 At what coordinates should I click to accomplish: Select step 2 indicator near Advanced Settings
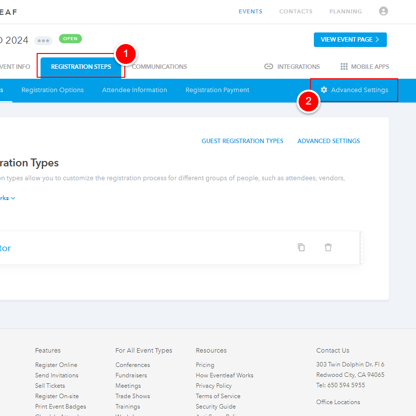(308, 101)
